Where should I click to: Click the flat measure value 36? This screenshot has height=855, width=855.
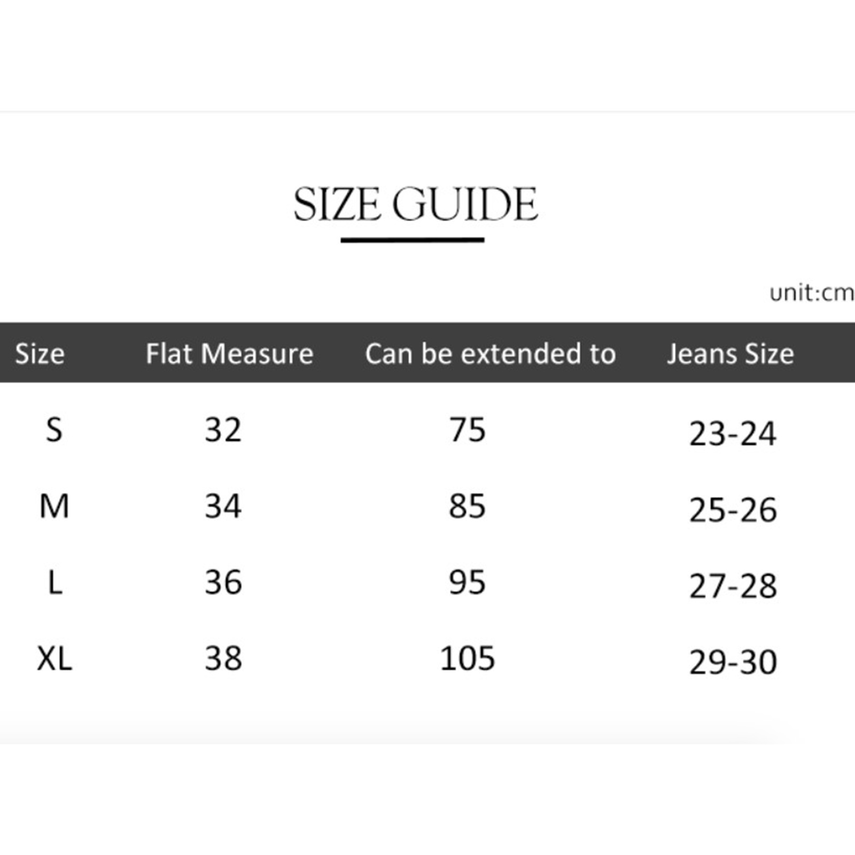(223, 582)
